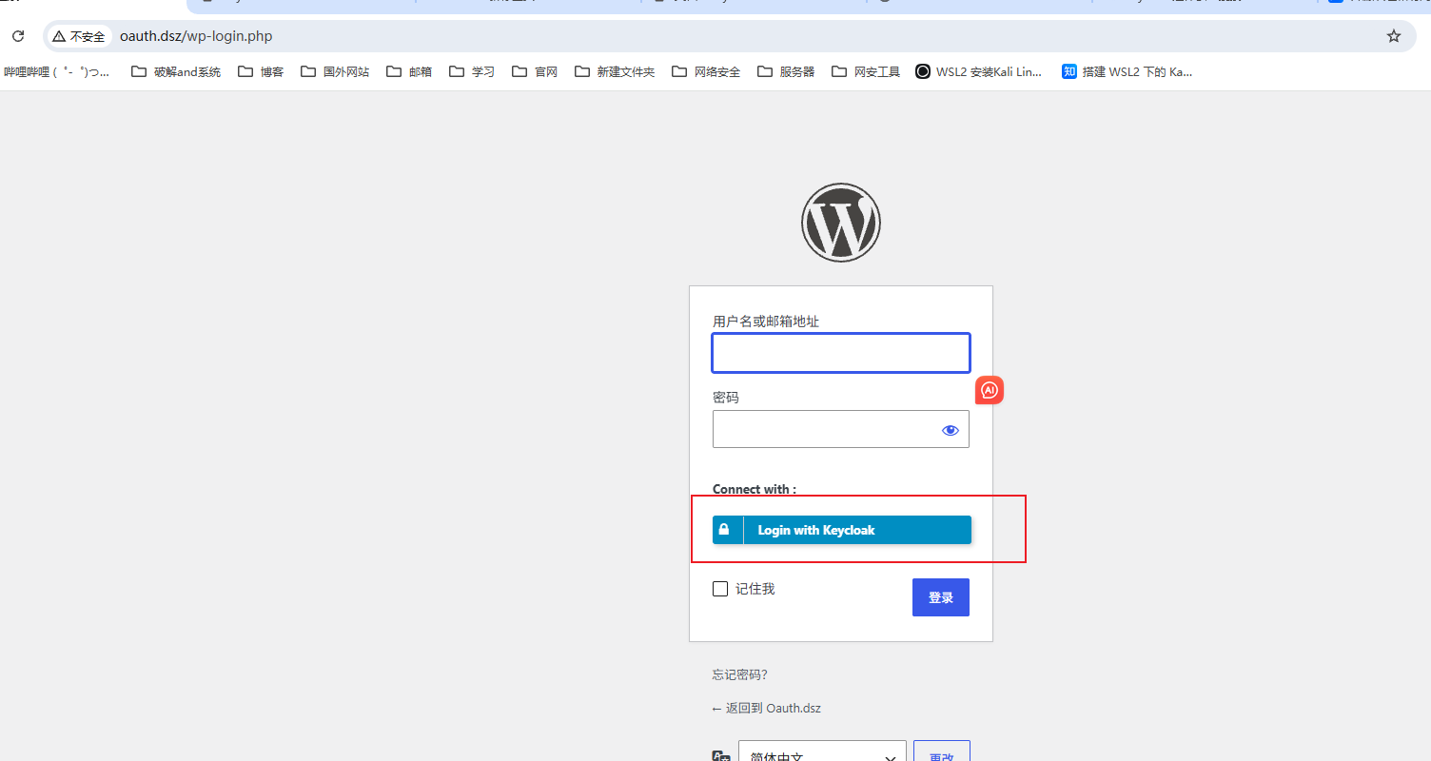Viewport: 1431px width, 761px height.
Task: Click the 不安全 site security indicator
Action: point(79,36)
